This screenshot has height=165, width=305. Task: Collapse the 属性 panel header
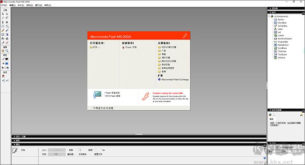15,144
